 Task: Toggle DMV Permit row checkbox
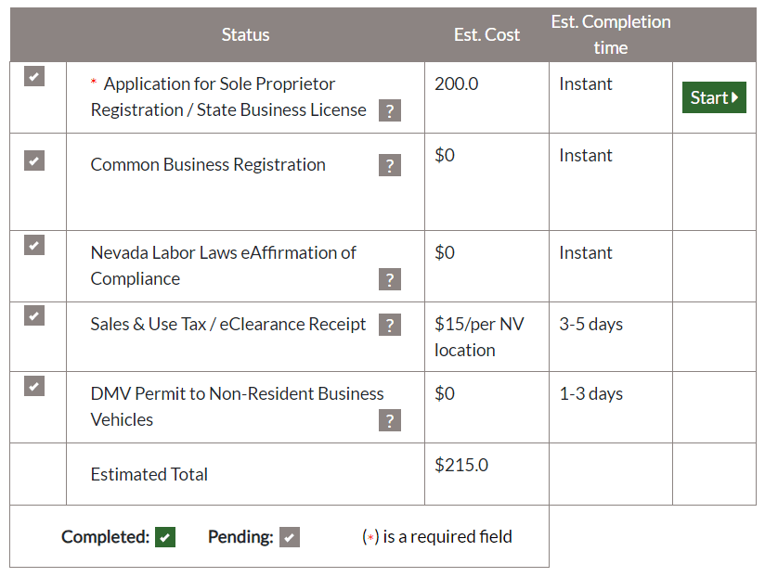click(x=34, y=386)
